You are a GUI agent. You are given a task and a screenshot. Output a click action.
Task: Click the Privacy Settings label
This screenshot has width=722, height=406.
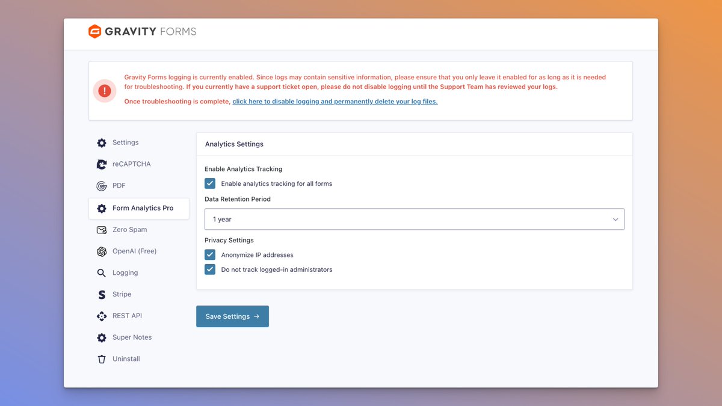point(229,240)
